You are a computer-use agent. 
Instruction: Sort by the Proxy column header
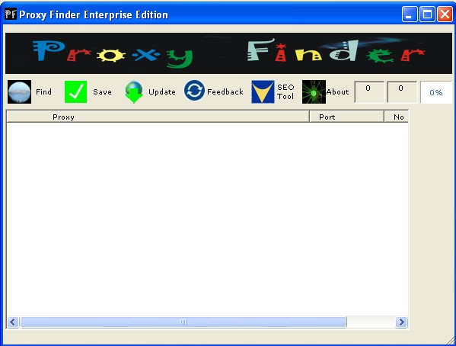tap(158, 117)
